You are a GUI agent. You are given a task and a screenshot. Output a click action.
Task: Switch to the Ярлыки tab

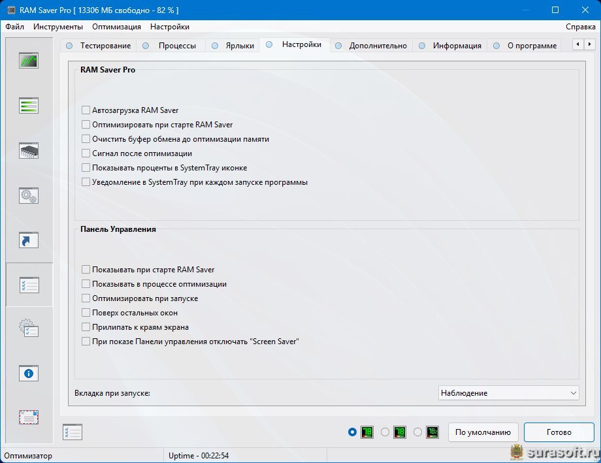[233, 46]
